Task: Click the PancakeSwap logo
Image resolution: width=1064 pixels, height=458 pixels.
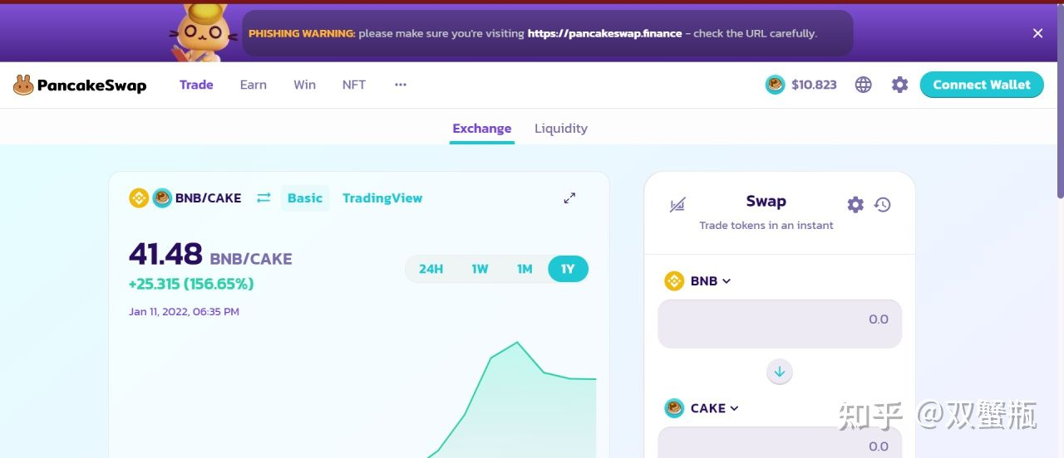Action: [x=80, y=85]
